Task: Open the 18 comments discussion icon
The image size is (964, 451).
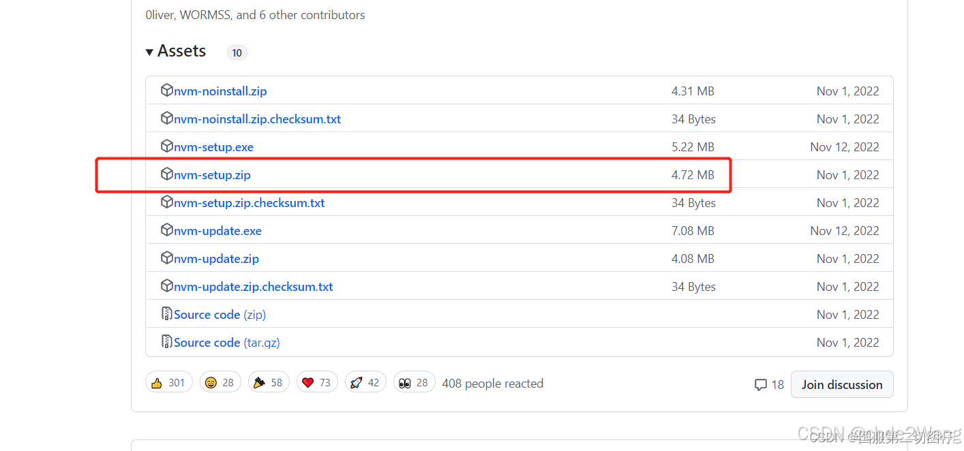Action: 769,385
